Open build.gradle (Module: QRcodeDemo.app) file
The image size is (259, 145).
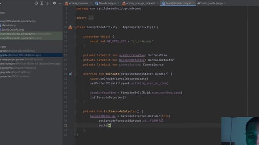31,55
